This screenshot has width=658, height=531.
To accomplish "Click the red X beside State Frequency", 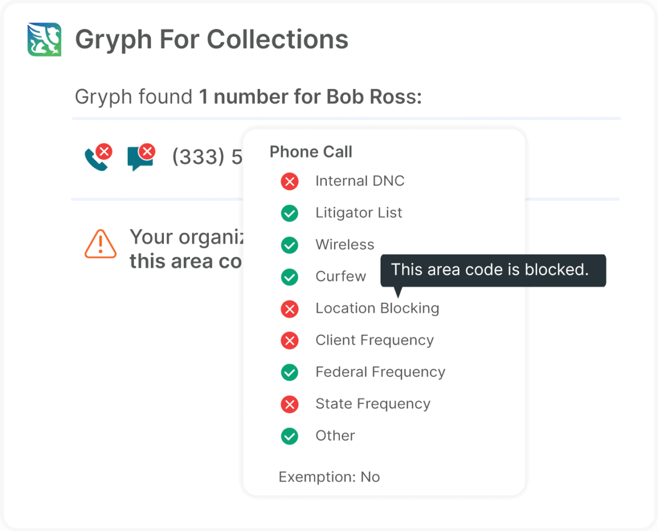I will pyautogui.click(x=290, y=404).
